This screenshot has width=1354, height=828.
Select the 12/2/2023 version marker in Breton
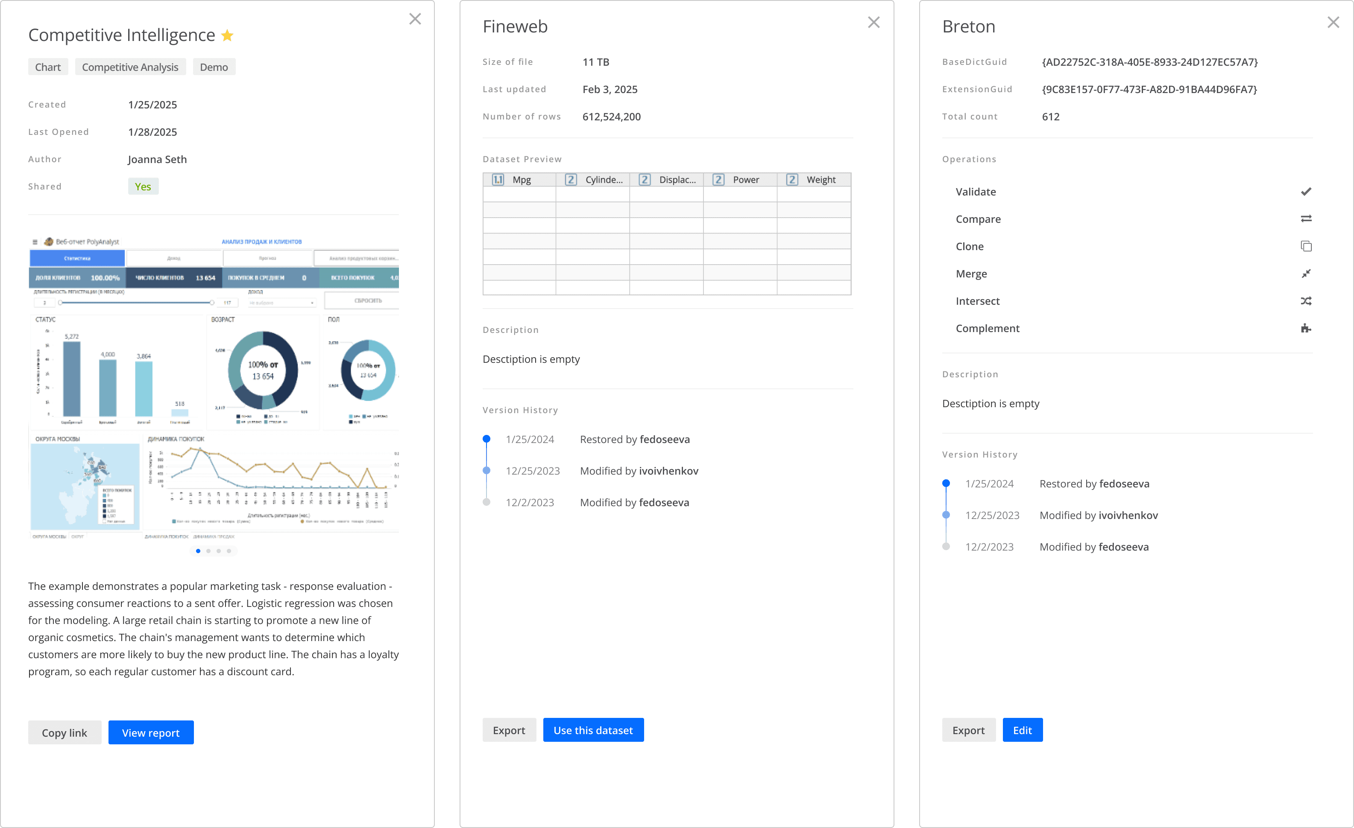click(x=946, y=546)
